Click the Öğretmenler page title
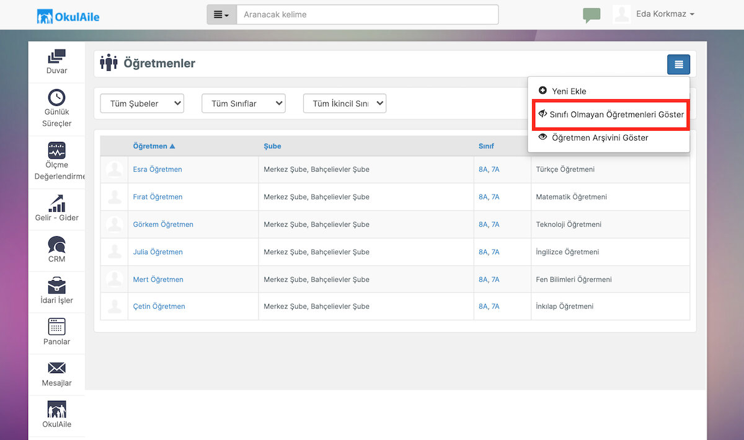The image size is (744, 440). tap(159, 63)
